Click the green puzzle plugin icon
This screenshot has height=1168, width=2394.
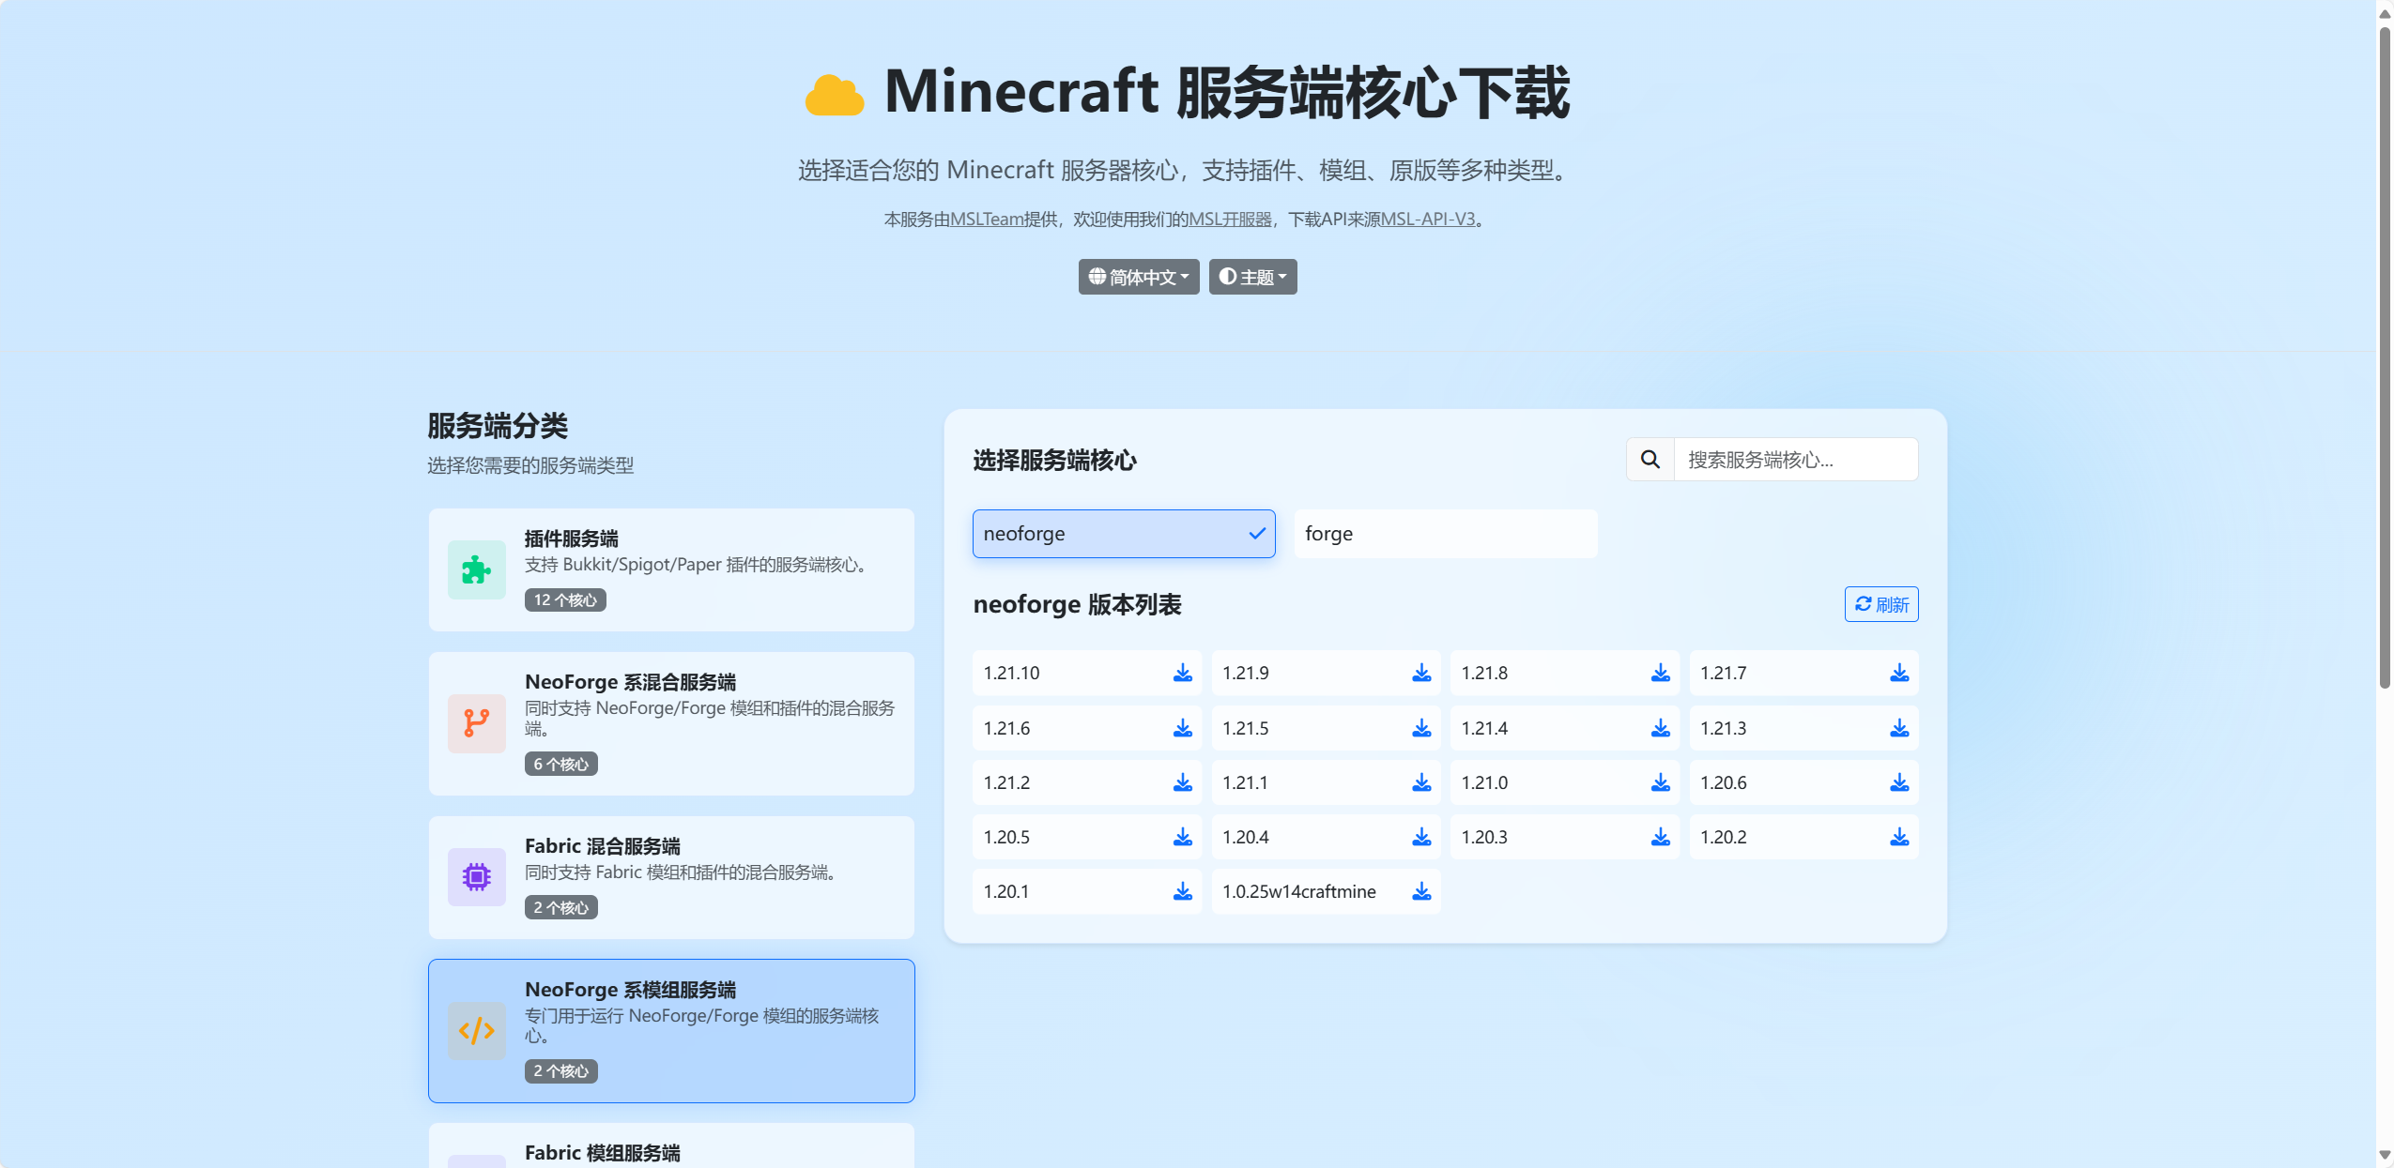[476, 569]
